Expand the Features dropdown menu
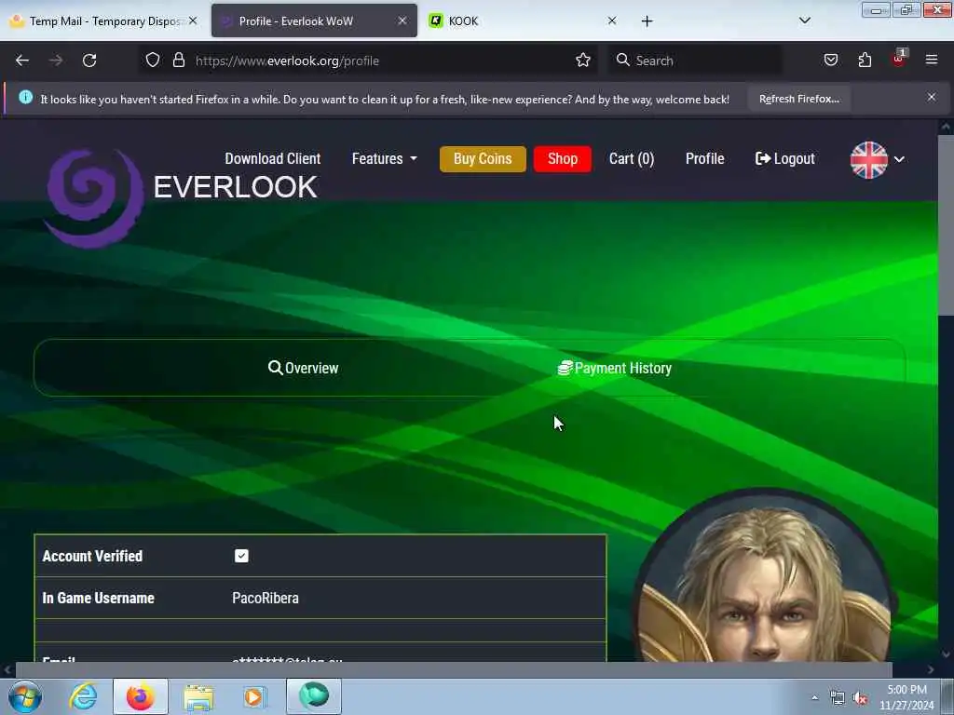Screen dimensions: 954x715 (385, 158)
